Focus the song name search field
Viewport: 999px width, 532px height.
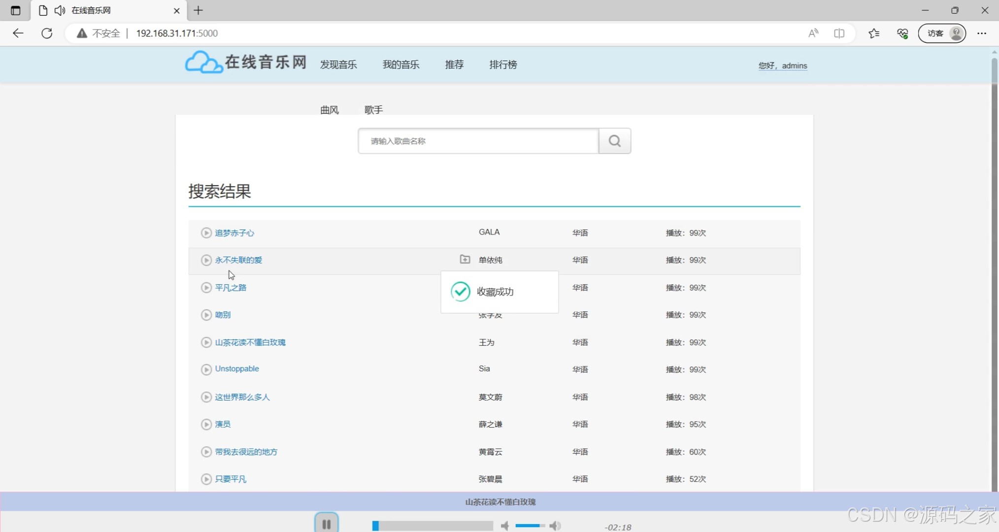click(478, 141)
